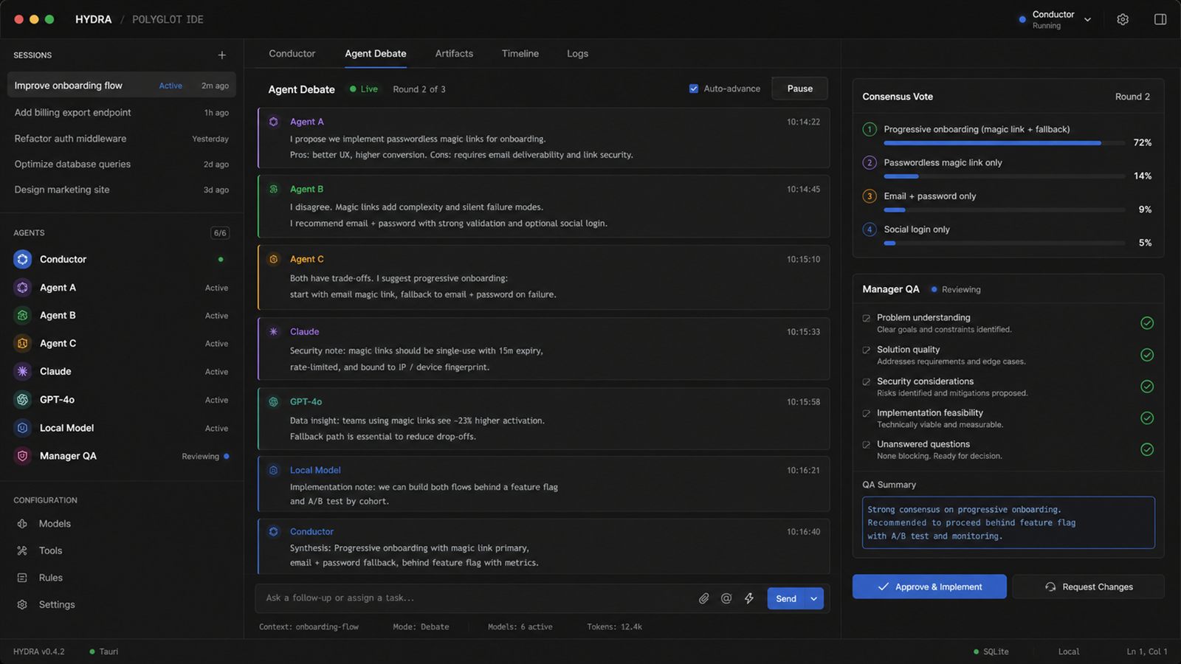Viewport: 1181px width, 664px height.
Task: Toggle the Problem understanding checklist item
Action: click(867, 318)
